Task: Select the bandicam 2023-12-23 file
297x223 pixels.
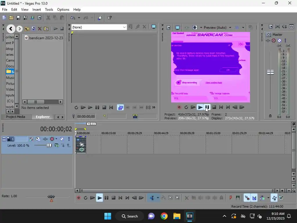Action: 44,38
